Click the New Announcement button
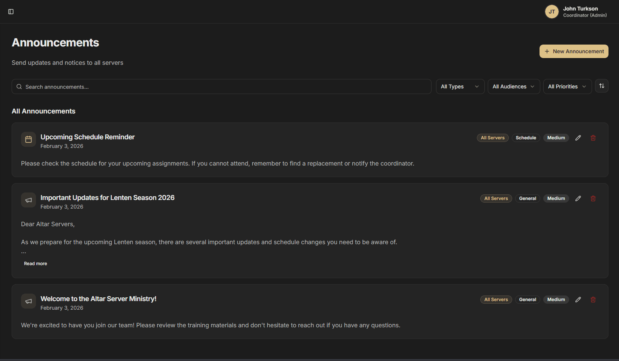The image size is (619, 361). coord(574,51)
